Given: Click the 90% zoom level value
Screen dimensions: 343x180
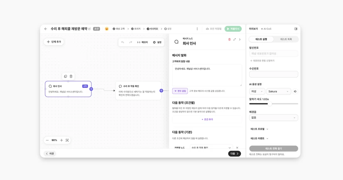Looking at the screenshot, I should 54,140.
